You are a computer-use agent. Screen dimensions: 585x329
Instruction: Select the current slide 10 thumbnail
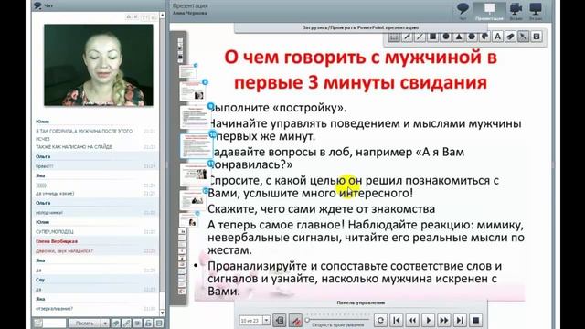tap(196, 146)
